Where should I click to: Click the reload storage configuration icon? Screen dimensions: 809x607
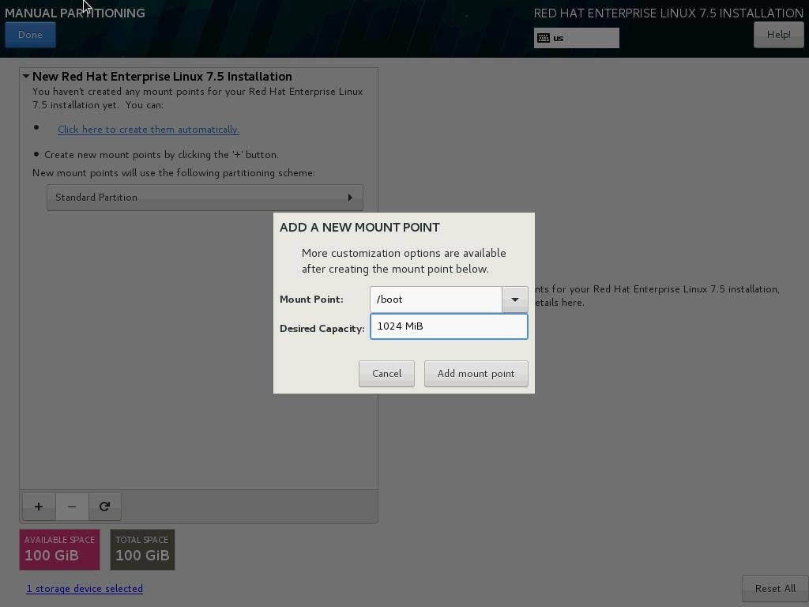(x=105, y=507)
